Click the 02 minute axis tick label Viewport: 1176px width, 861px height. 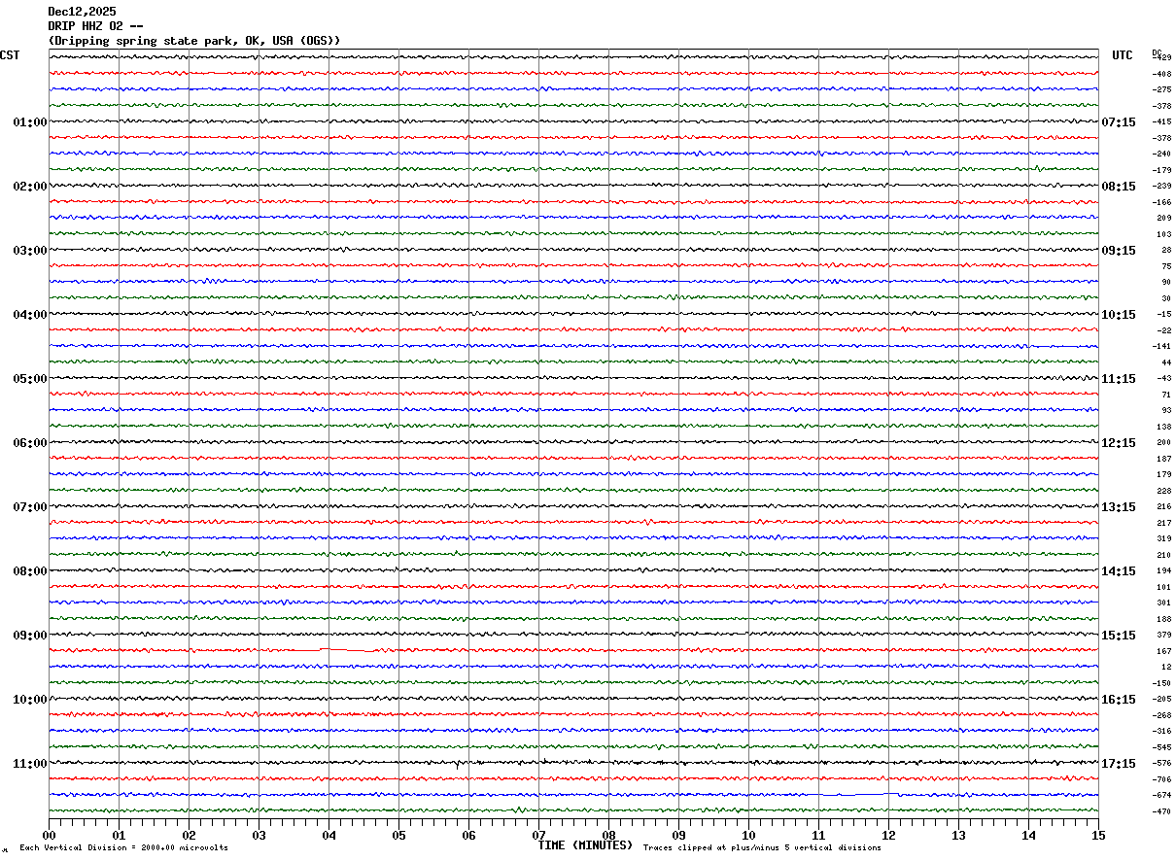pyautogui.click(x=189, y=835)
